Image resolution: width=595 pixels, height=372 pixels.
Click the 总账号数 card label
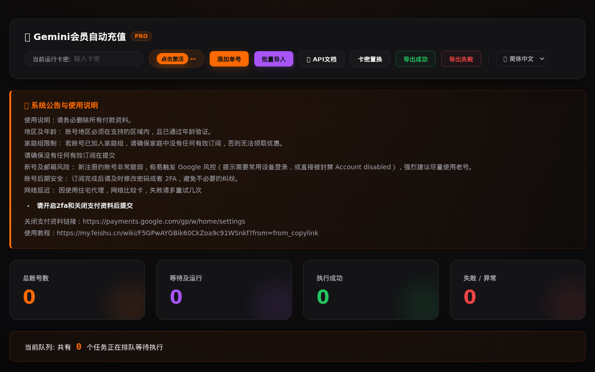point(36,278)
